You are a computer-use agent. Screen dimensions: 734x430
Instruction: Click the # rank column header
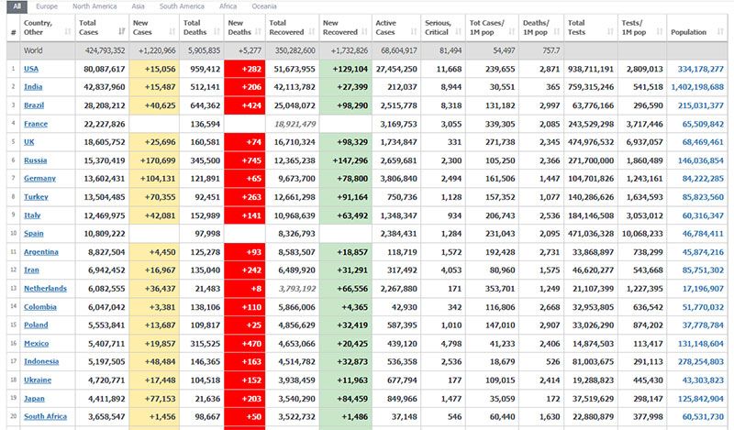(13, 31)
